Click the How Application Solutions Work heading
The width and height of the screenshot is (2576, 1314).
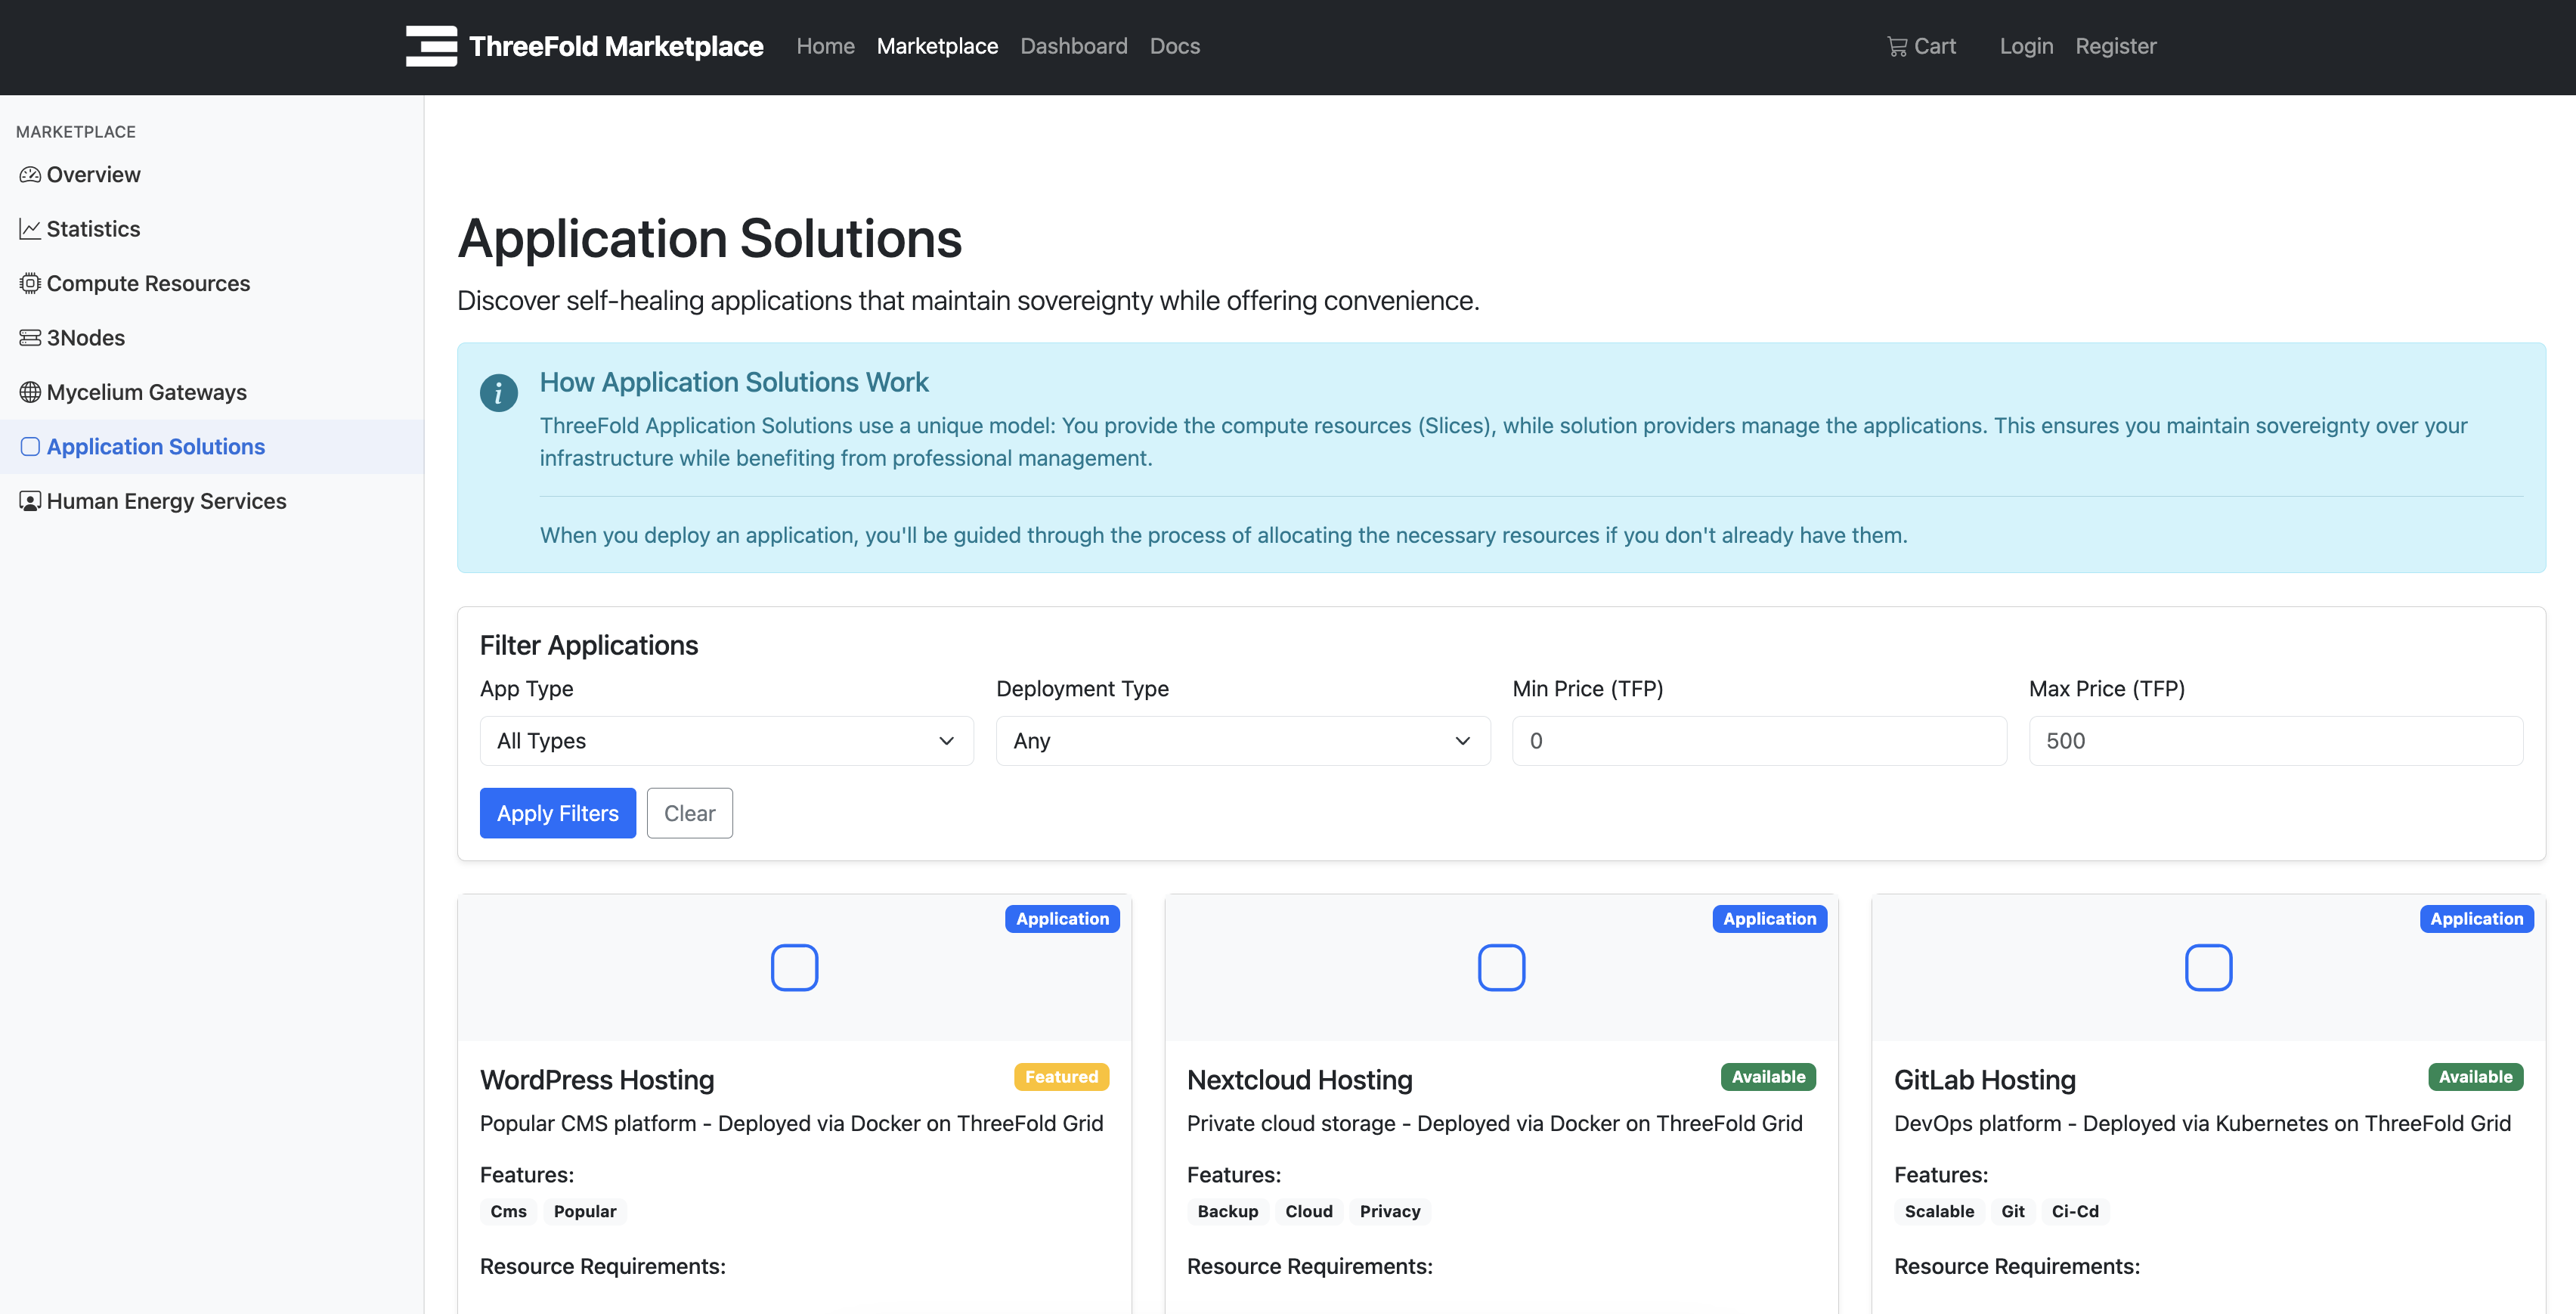point(734,382)
